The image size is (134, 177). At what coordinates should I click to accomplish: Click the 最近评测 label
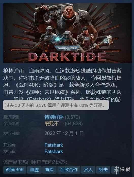12,117
